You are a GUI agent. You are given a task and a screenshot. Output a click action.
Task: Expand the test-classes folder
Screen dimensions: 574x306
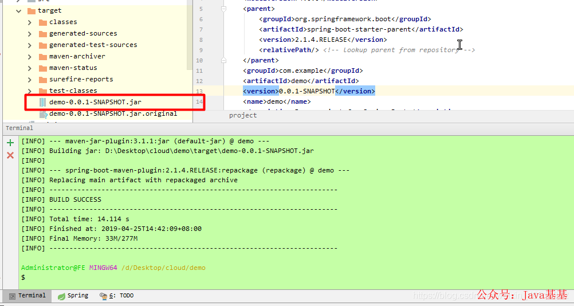coord(30,91)
